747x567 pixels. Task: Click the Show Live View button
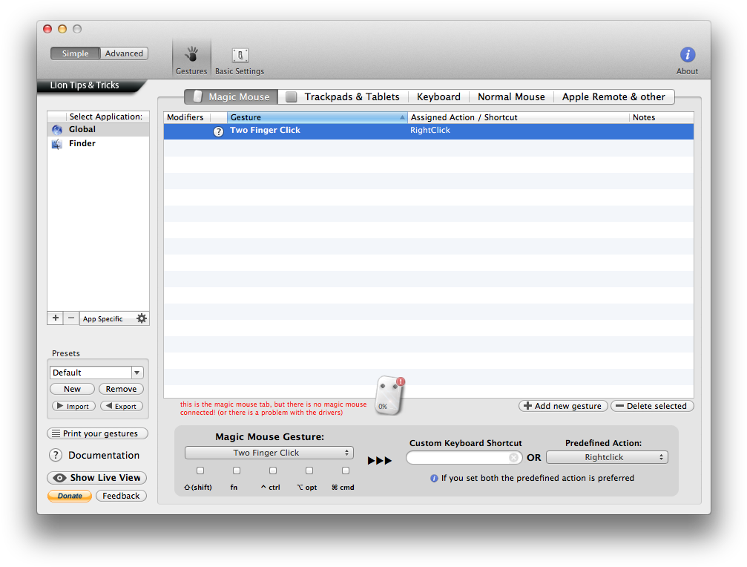(96, 477)
